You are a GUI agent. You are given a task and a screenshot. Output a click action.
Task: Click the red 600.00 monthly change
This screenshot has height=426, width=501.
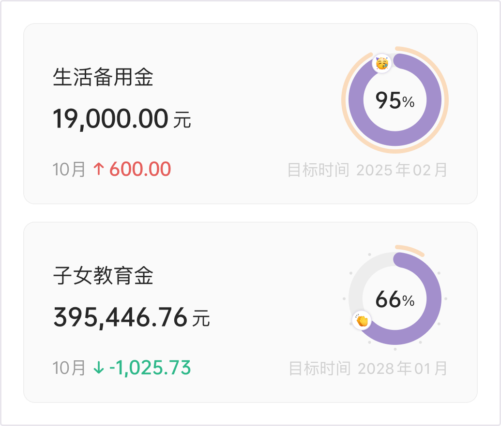click(140, 169)
